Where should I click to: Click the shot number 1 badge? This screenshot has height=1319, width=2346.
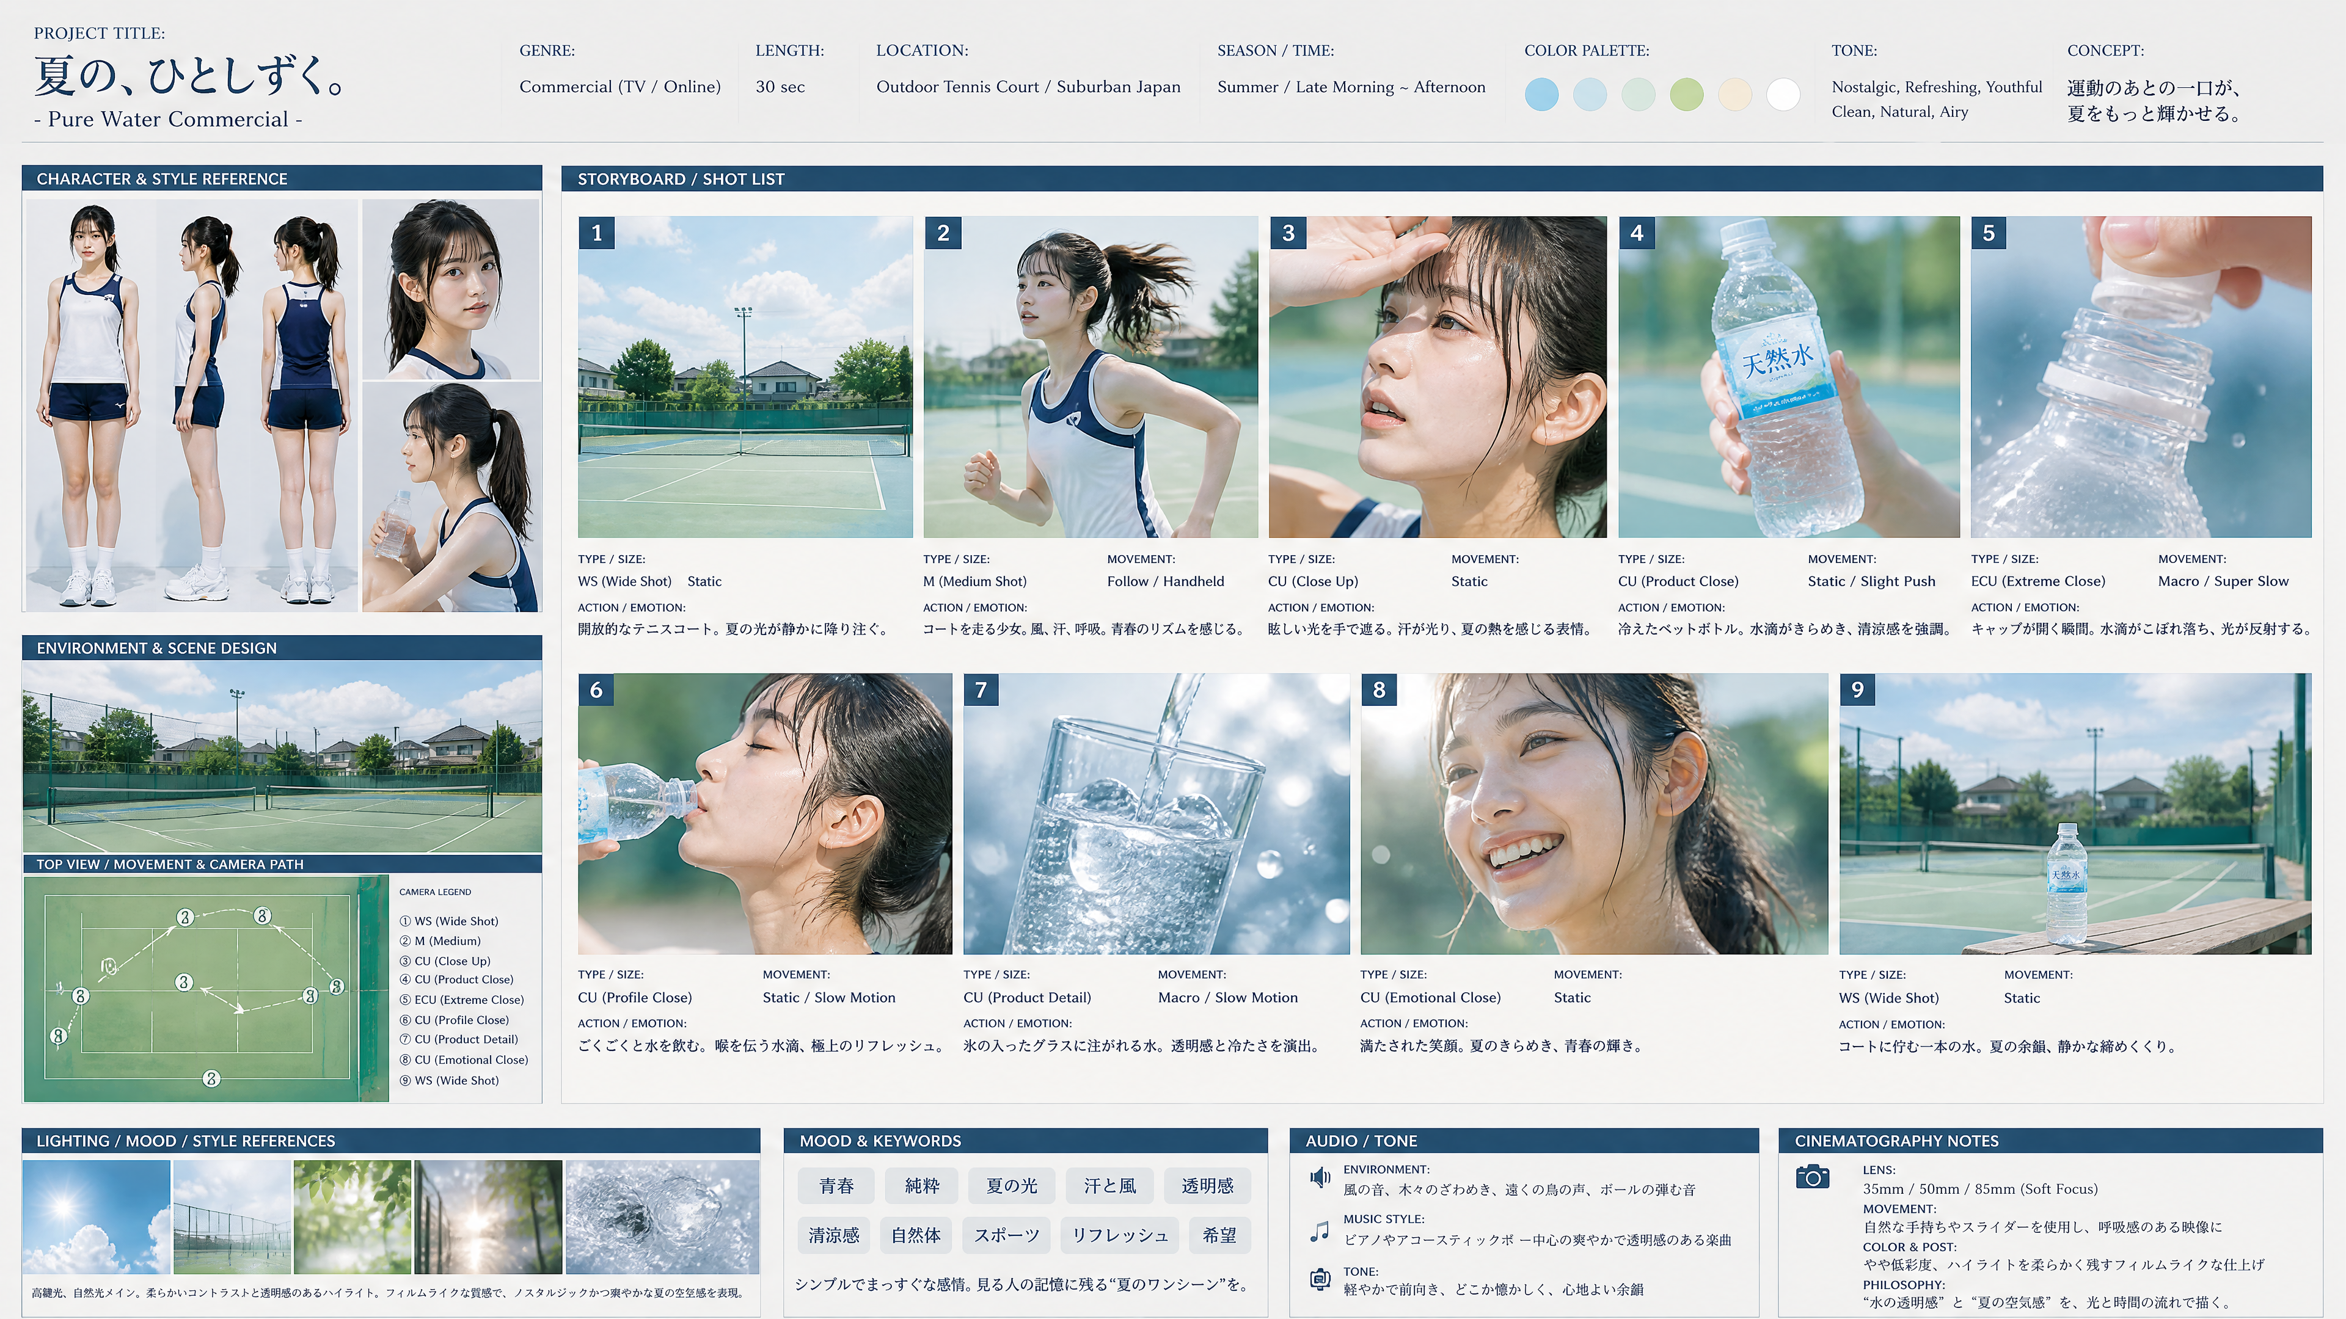pyautogui.click(x=596, y=233)
